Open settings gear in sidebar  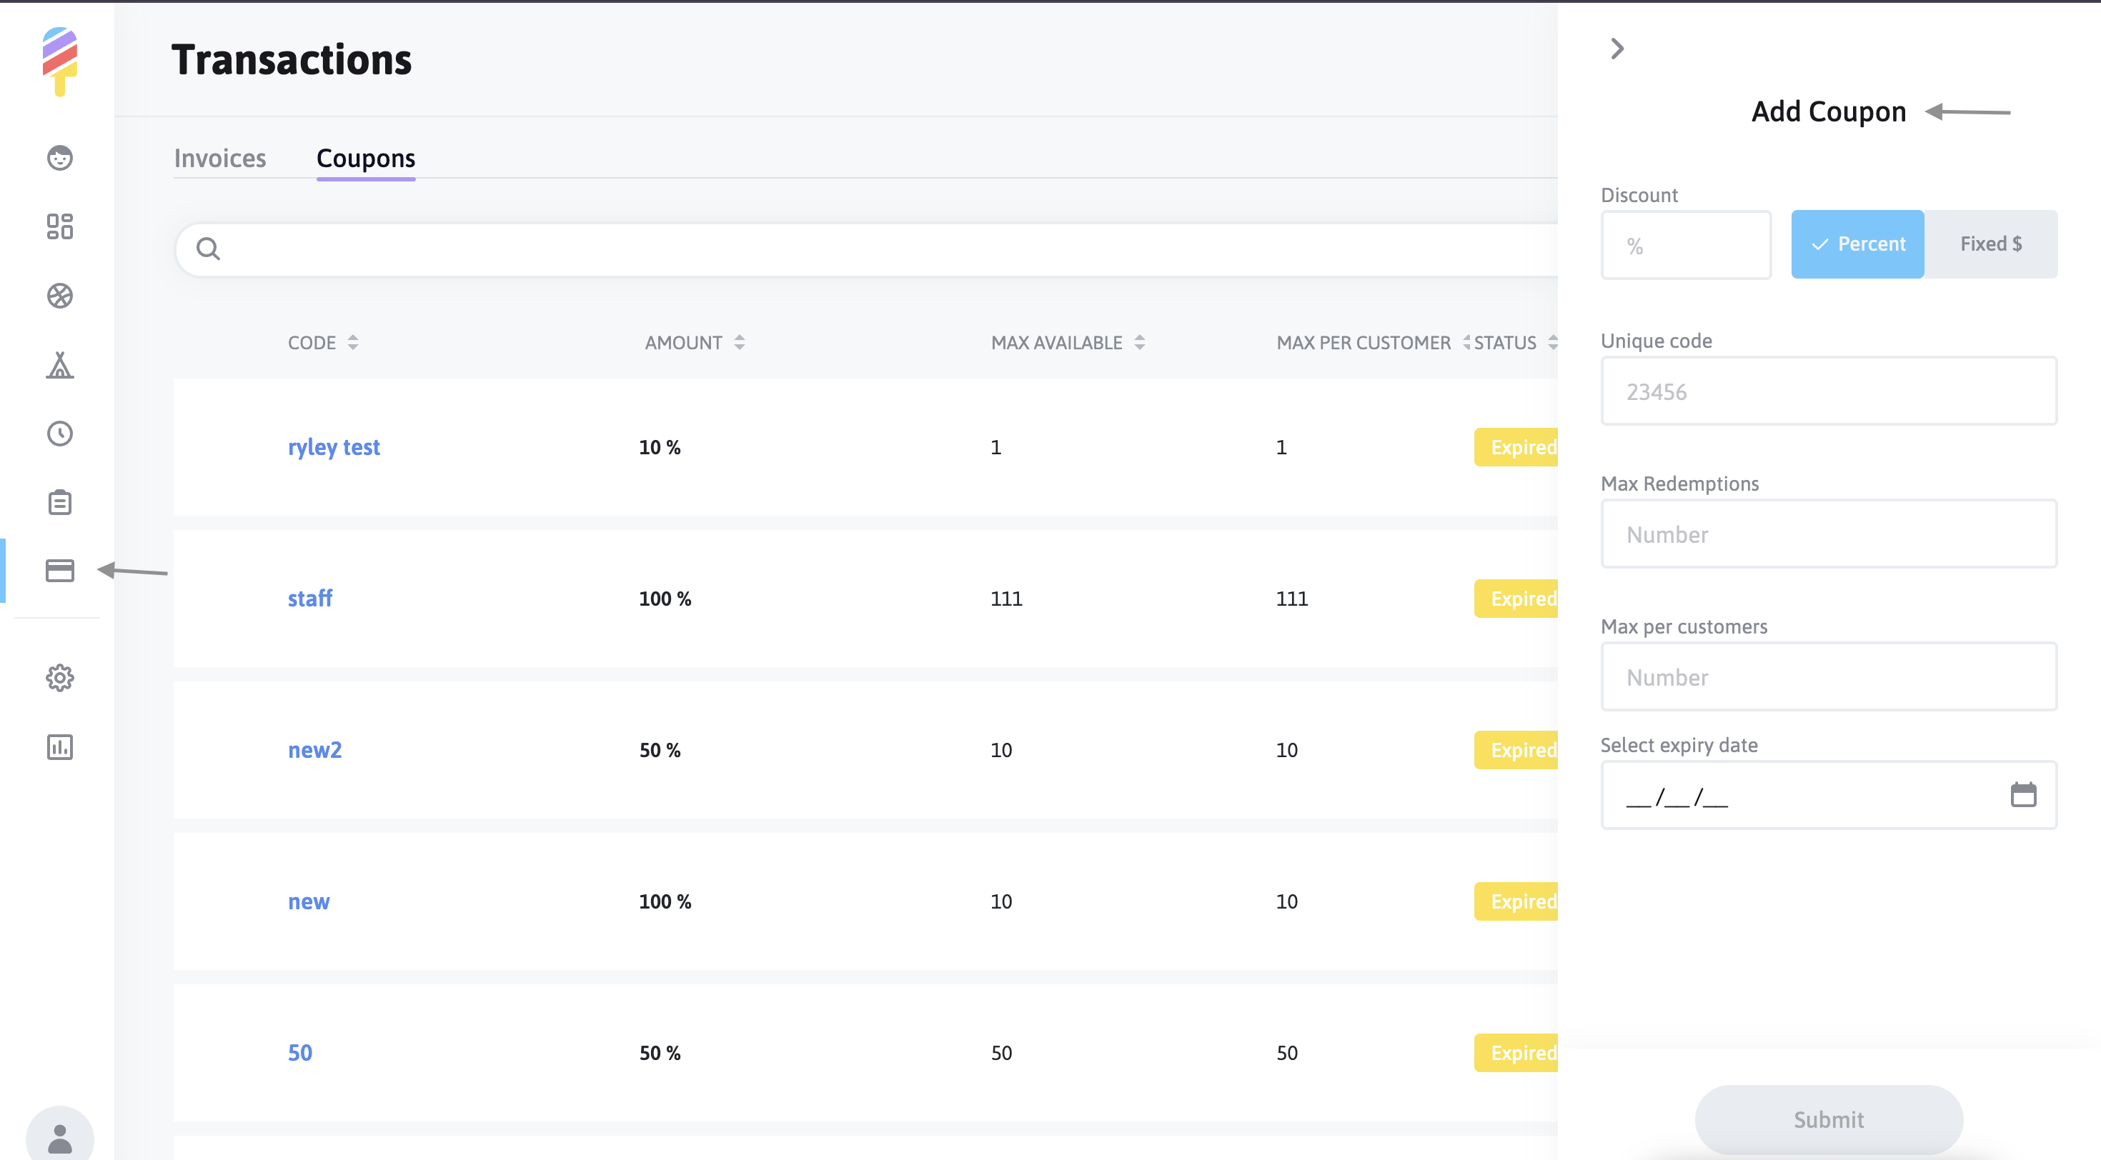[59, 677]
